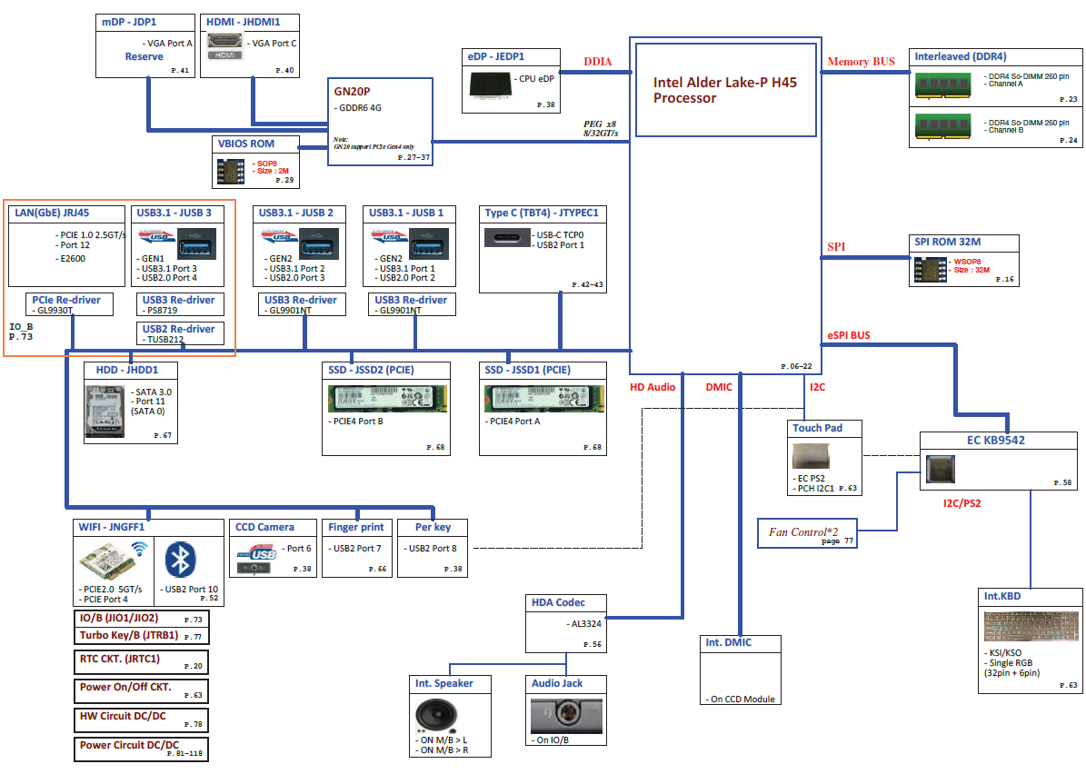The width and height of the screenshot is (1086, 774).
Task: Click the USB camera image in CCD Camera
Action: click(256, 560)
